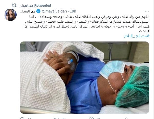Open the three-dot more options menu
The width and height of the screenshot is (154, 119).
[147, 11]
